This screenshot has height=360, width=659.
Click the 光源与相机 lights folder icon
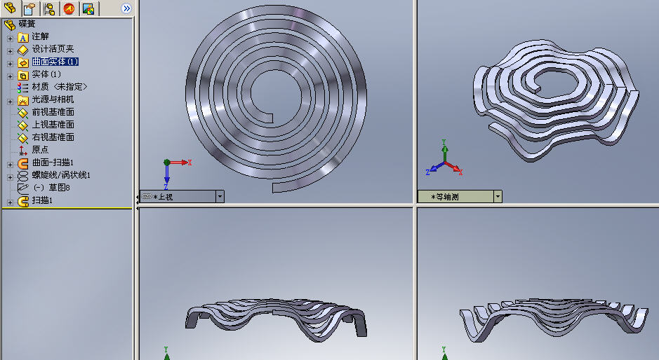(22, 100)
